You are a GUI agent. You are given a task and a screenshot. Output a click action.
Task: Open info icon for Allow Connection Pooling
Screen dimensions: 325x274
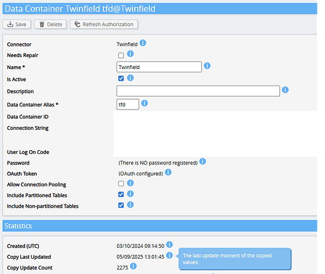(x=130, y=183)
